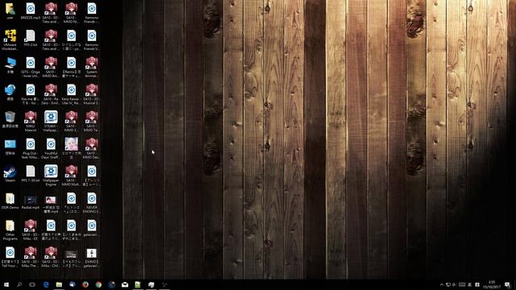Screen dimensions: 516x290
Task: Show hidden system tray icons
Action: coord(441,284)
